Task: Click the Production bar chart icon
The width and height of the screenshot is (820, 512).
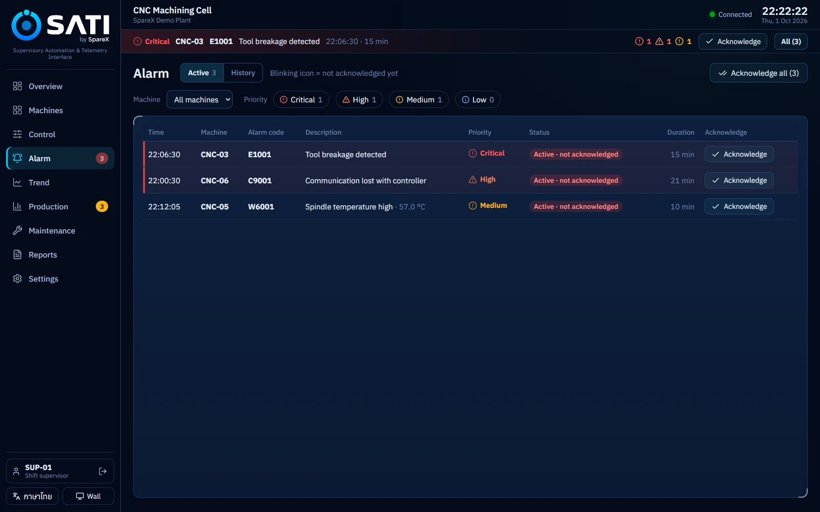Action: click(x=17, y=206)
